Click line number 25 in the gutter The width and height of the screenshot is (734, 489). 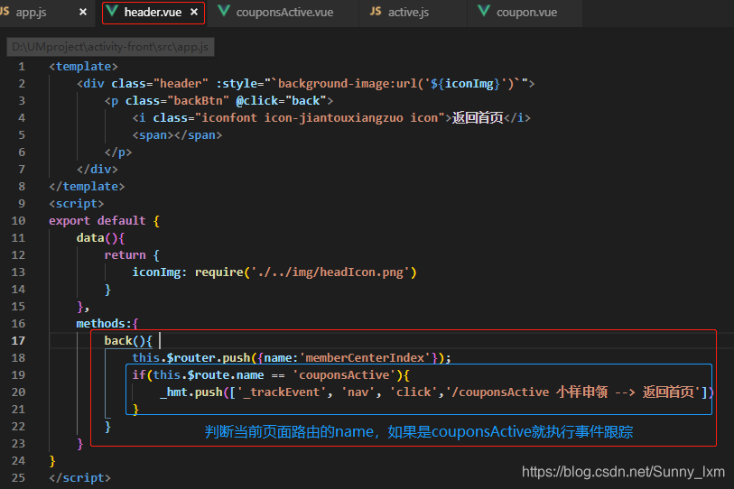point(18,478)
